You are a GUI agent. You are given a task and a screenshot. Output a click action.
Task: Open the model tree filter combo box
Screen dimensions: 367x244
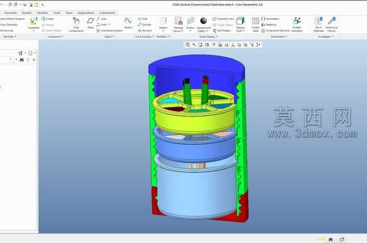tap(6, 60)
